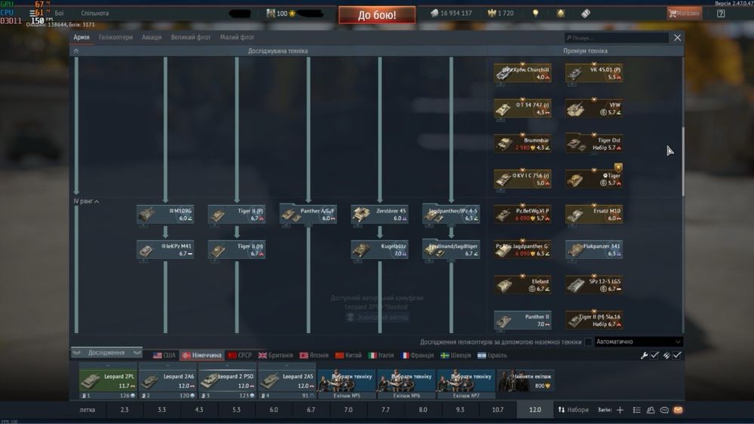754x424 pixels.
Task: Collapse tree using top-left double chevron
Action: [76, 51]
